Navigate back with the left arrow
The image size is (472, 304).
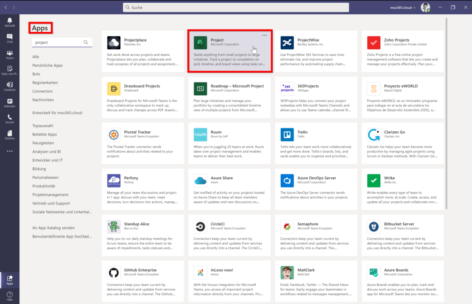pos(6,7)
